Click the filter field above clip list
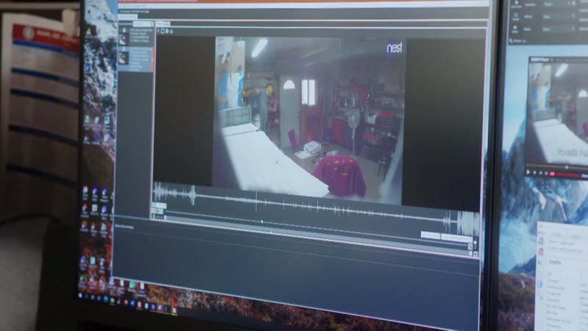Image resolution: width=588 pixels, height=331 pixels. click(143, 24)
